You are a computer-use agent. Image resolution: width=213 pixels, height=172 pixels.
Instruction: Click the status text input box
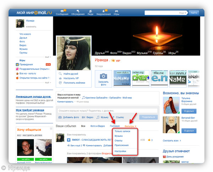[108, 111]
